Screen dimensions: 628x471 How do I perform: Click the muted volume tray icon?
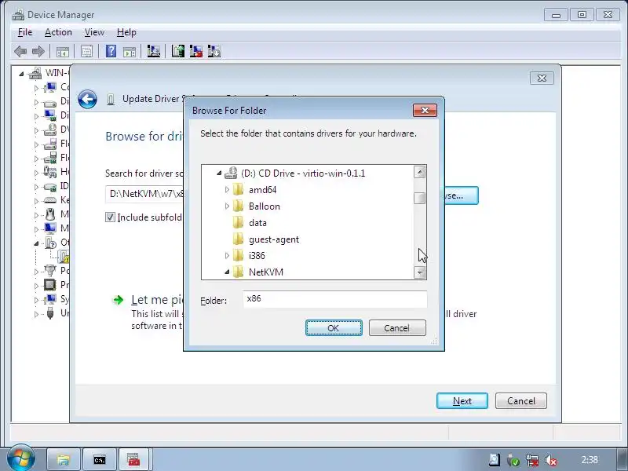click(551, 460)
